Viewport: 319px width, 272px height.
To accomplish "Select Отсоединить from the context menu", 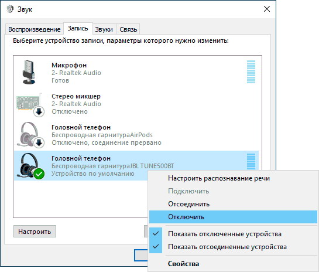I will click(233, 204).
